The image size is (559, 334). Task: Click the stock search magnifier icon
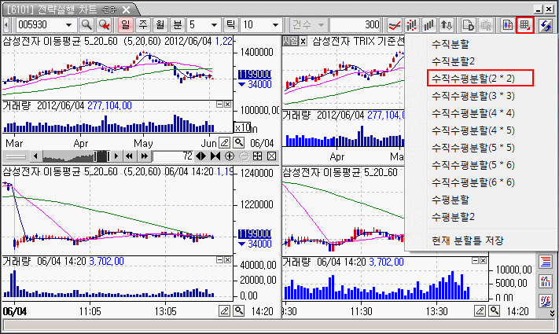tap(86, 25)
